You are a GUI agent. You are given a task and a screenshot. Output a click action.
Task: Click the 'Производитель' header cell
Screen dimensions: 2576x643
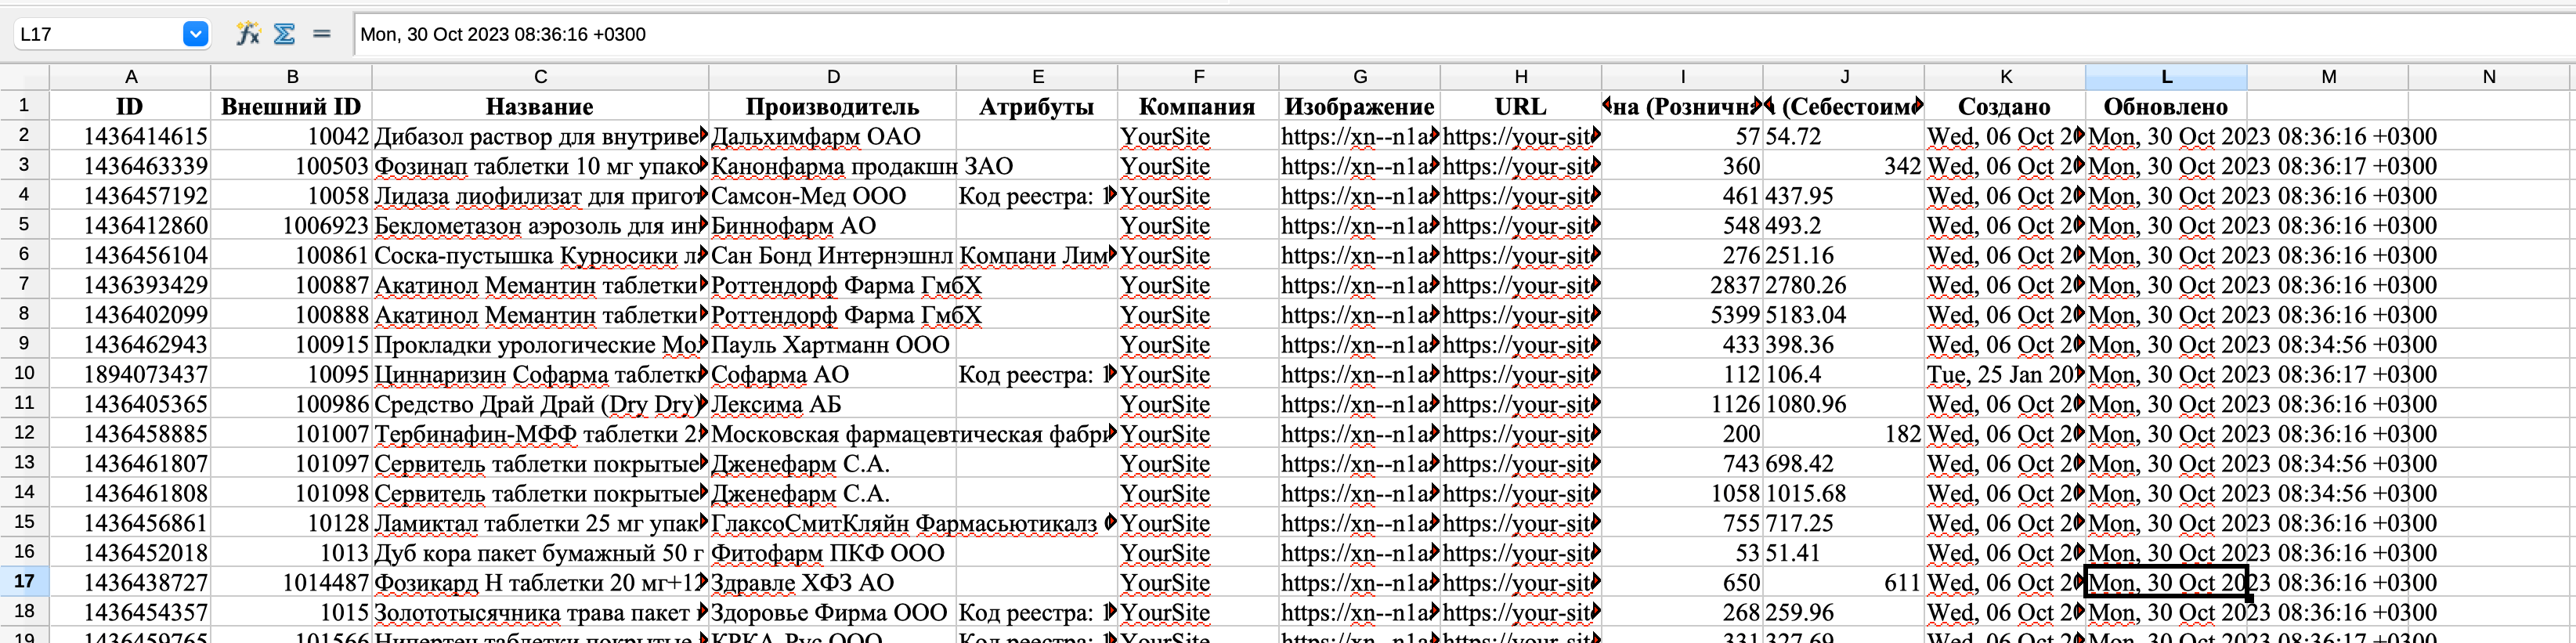[832, 107]
